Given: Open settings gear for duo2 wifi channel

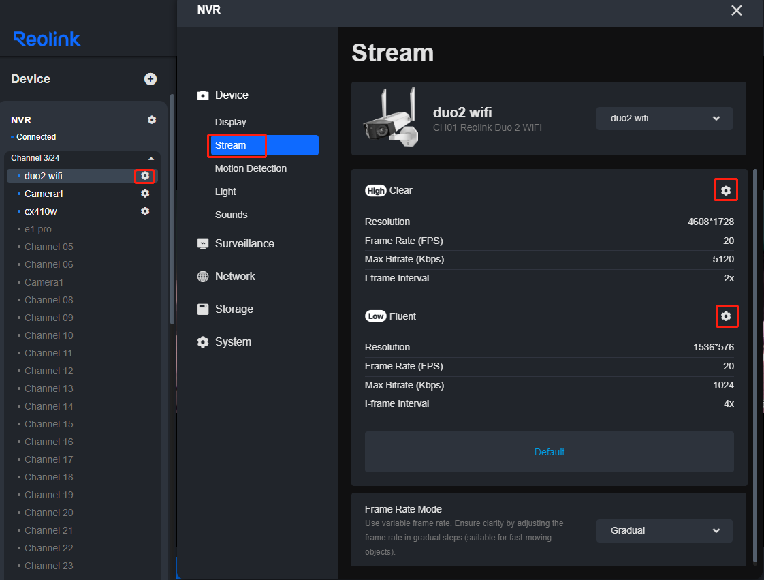Looking at the screenshot, I should click(x=145, y=176).
